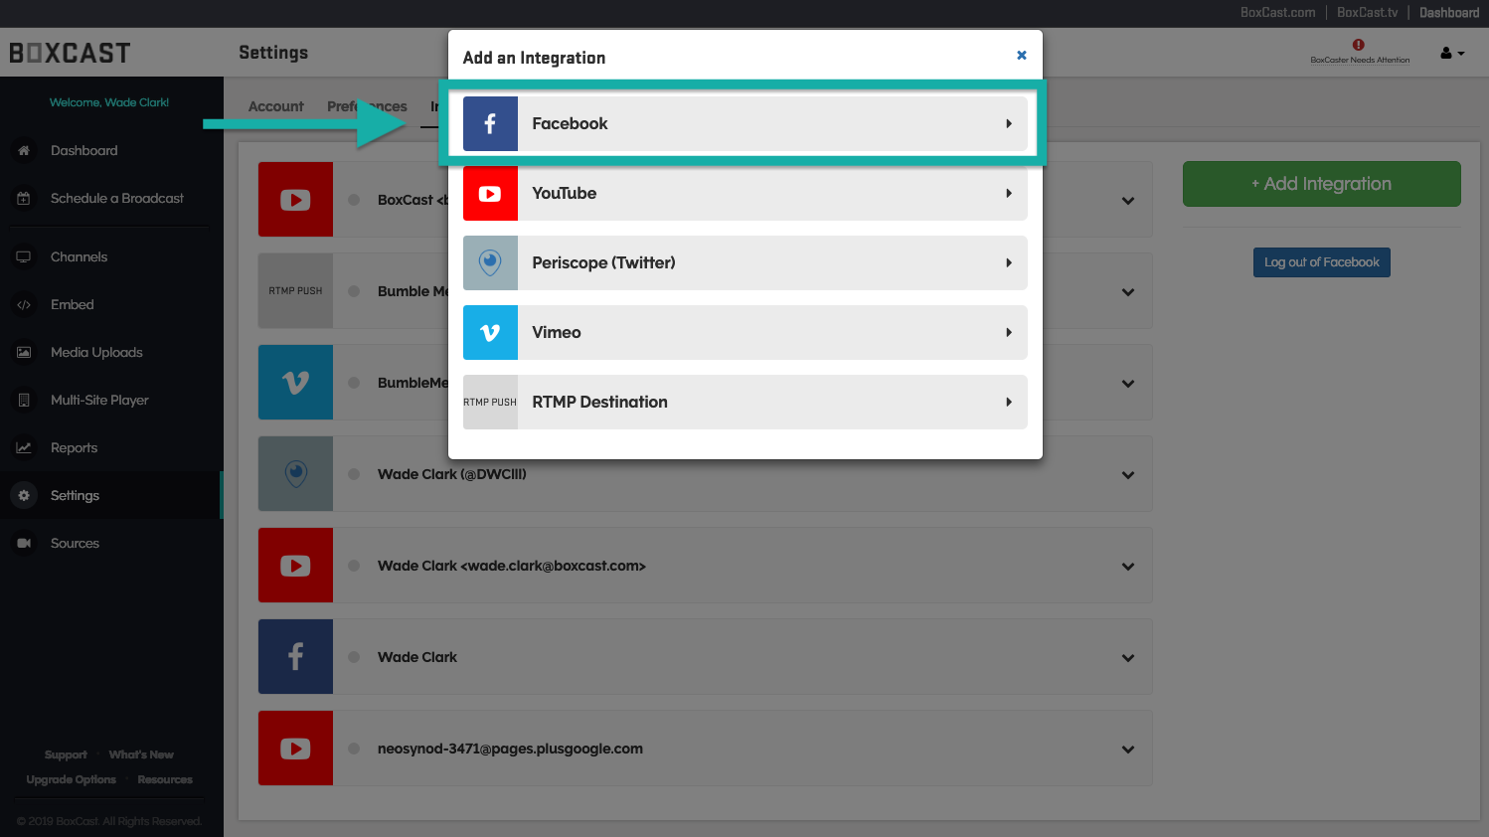The height and width of the screenshot is (837, 1489).
Task: Click Log out of Facebook button
Action: [x=1321, y=262]
